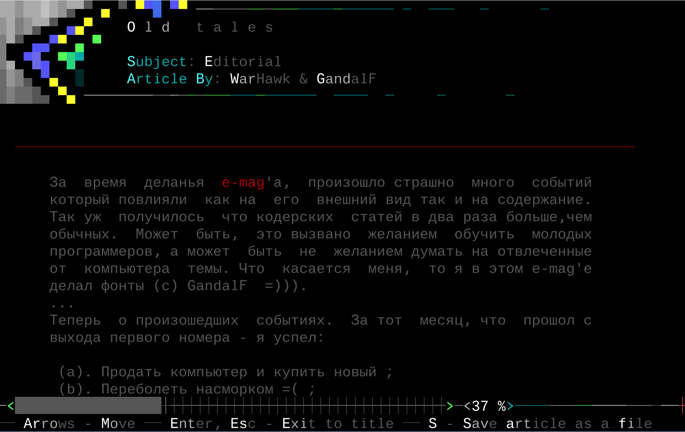Click the author name GandalF in the header
The width and height of the screenshot is (685, 432).
click(346, 79)
